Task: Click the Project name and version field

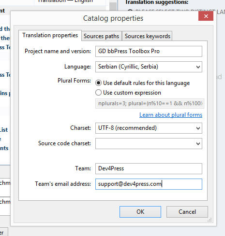Action: click(x=149, y=51)
